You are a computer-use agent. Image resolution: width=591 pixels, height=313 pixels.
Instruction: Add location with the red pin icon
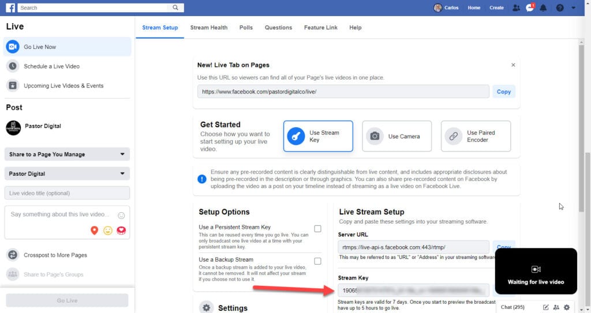pos(94,231)
